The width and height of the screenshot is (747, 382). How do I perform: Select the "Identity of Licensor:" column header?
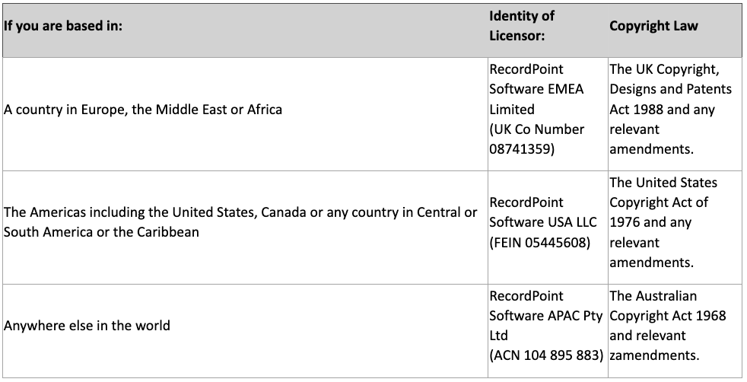[521, 26]
